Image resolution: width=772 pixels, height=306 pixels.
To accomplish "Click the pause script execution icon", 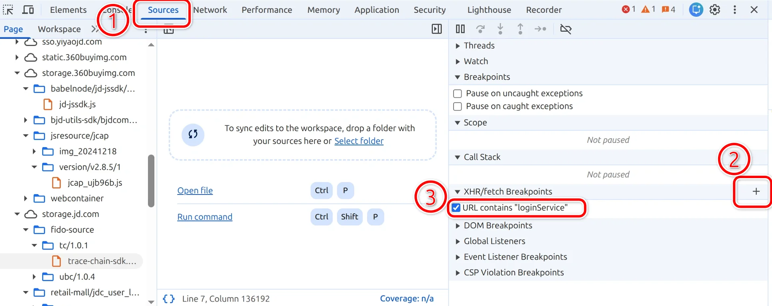I will click(x=460, y=29).
